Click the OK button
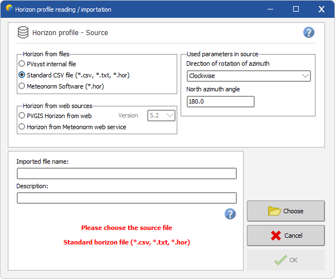The image size is (335, 279). tap(286, 260)
